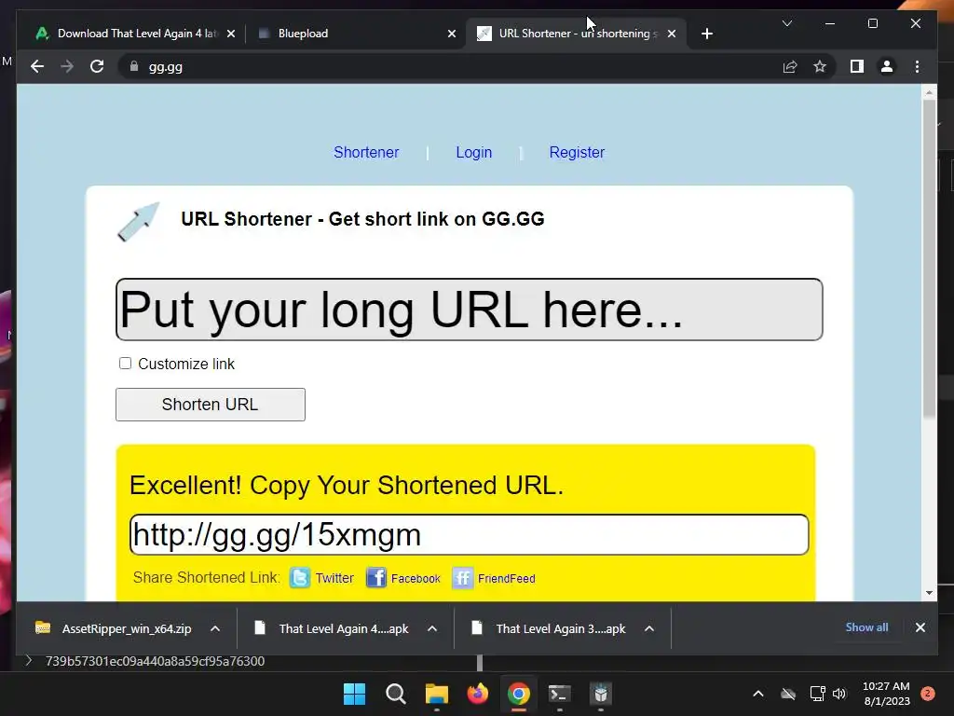The image size is (954, 716).
Task: Click the Twitter share link text
Action: (x=334, y=578)
